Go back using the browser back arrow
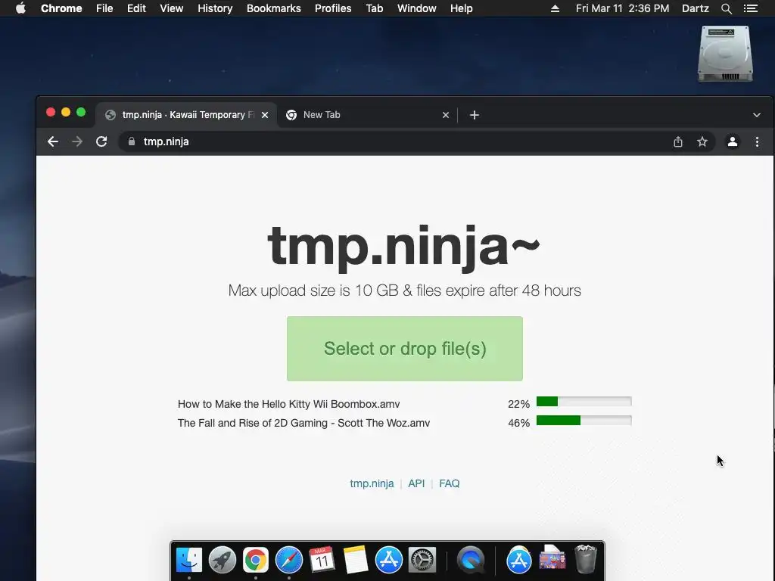The width and height of the screenshot is (775, 581). point(53,141)
